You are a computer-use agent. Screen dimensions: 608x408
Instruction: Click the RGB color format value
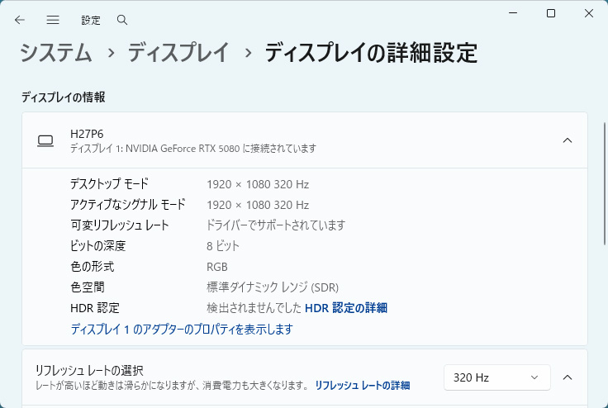point(217,267)
